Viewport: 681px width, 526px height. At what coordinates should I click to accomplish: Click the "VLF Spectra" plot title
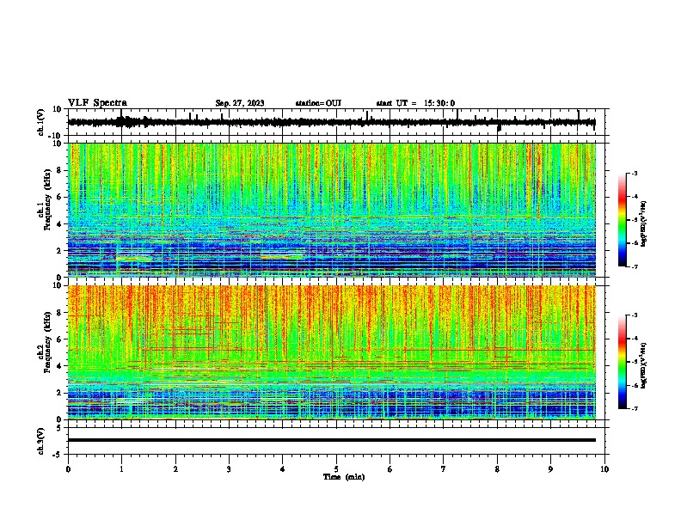[x=97, y=103]
